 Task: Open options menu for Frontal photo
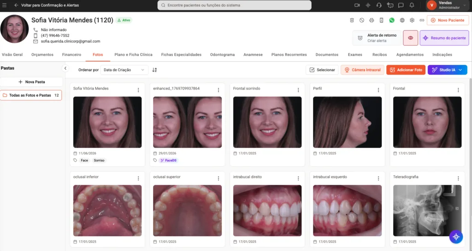[458, 90]
